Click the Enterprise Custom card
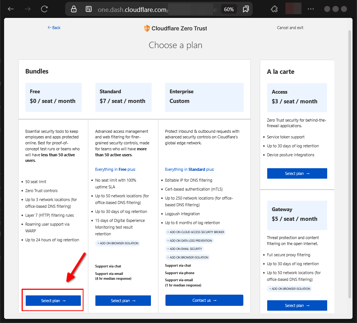 click(204, 97)
